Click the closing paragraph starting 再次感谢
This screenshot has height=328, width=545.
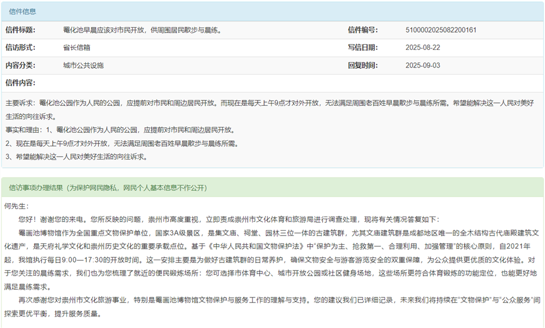tap(273, 300)
